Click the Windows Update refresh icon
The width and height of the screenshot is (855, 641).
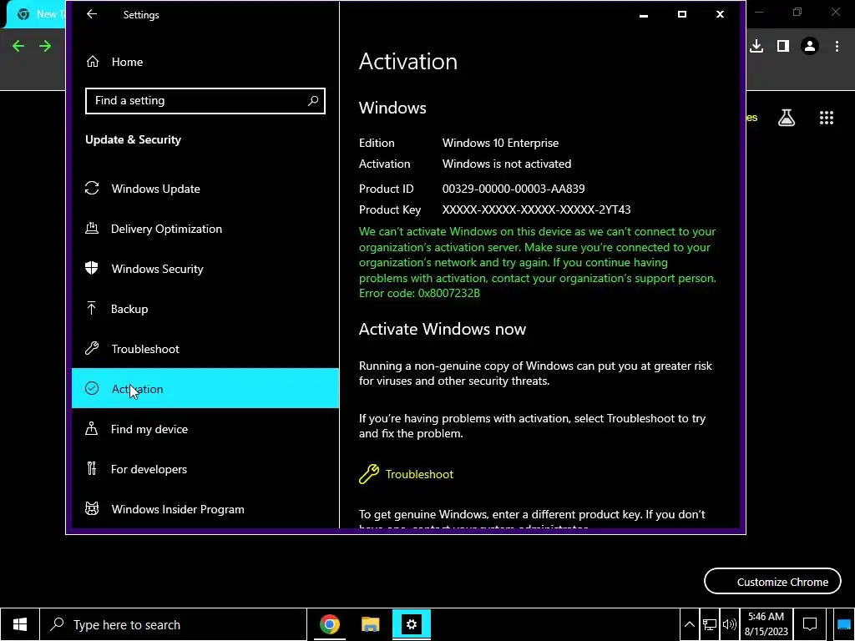click(92, 188)
